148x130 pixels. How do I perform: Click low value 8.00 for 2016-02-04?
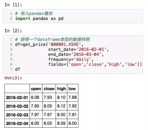pos(73,123)
